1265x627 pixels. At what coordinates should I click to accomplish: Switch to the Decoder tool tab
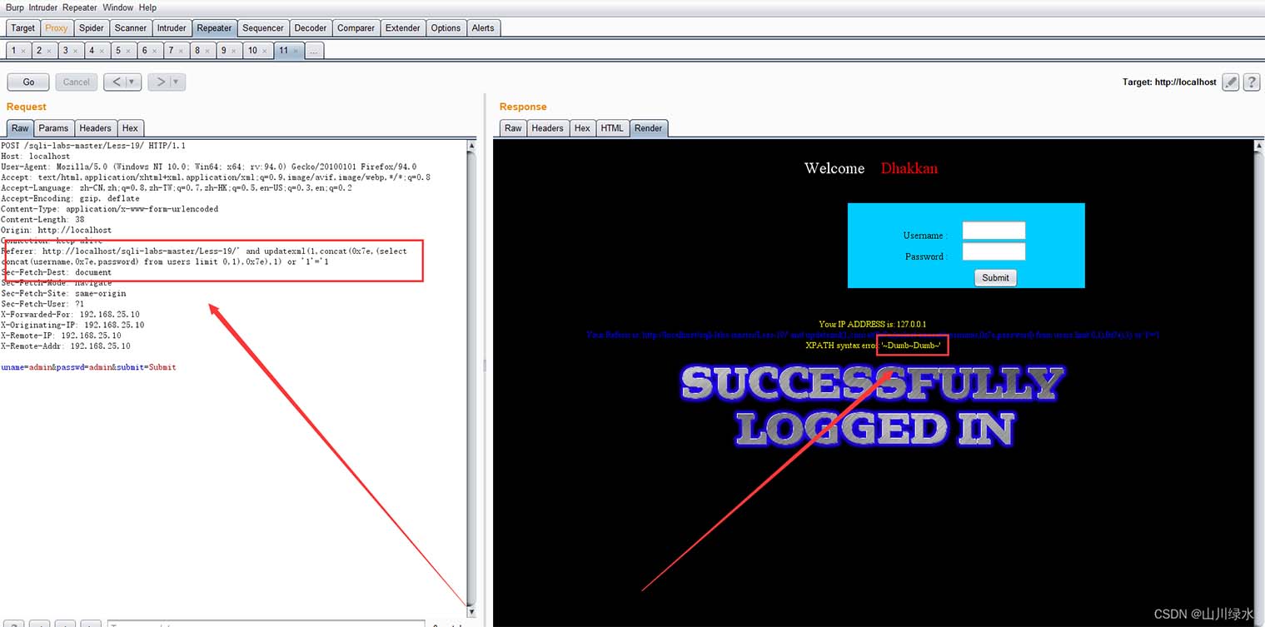tap(311, 27)
